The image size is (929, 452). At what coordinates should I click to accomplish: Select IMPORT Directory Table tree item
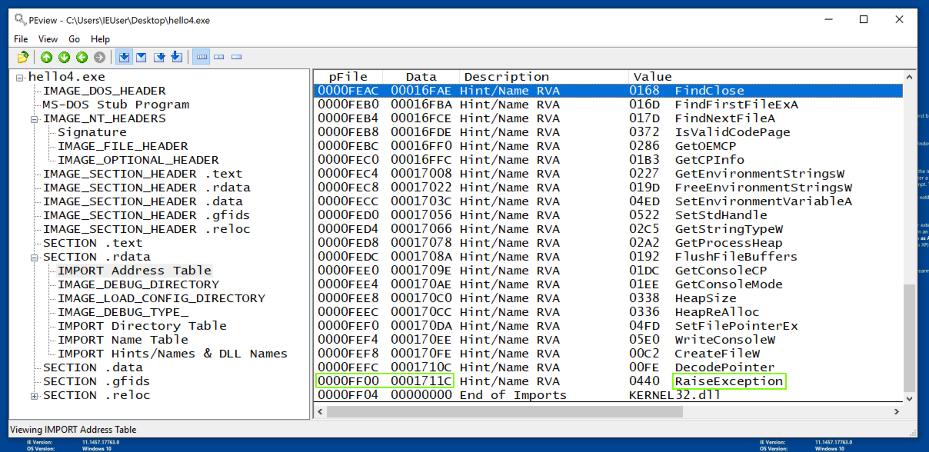pos(142,326)
